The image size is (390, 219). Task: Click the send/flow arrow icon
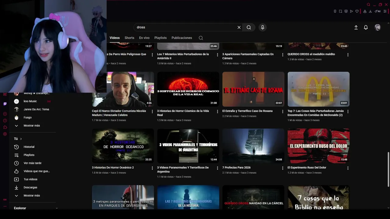(351, 11)
